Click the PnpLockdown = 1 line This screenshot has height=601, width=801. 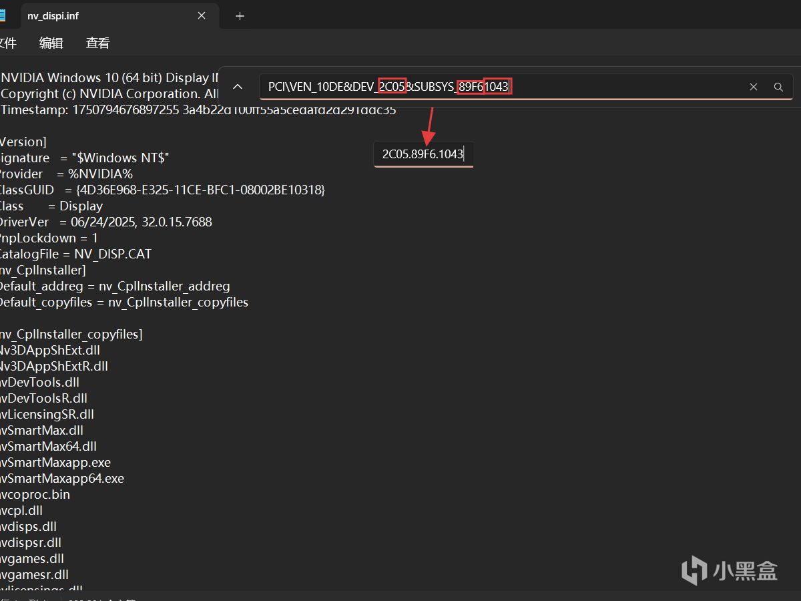tap(48, 238)
